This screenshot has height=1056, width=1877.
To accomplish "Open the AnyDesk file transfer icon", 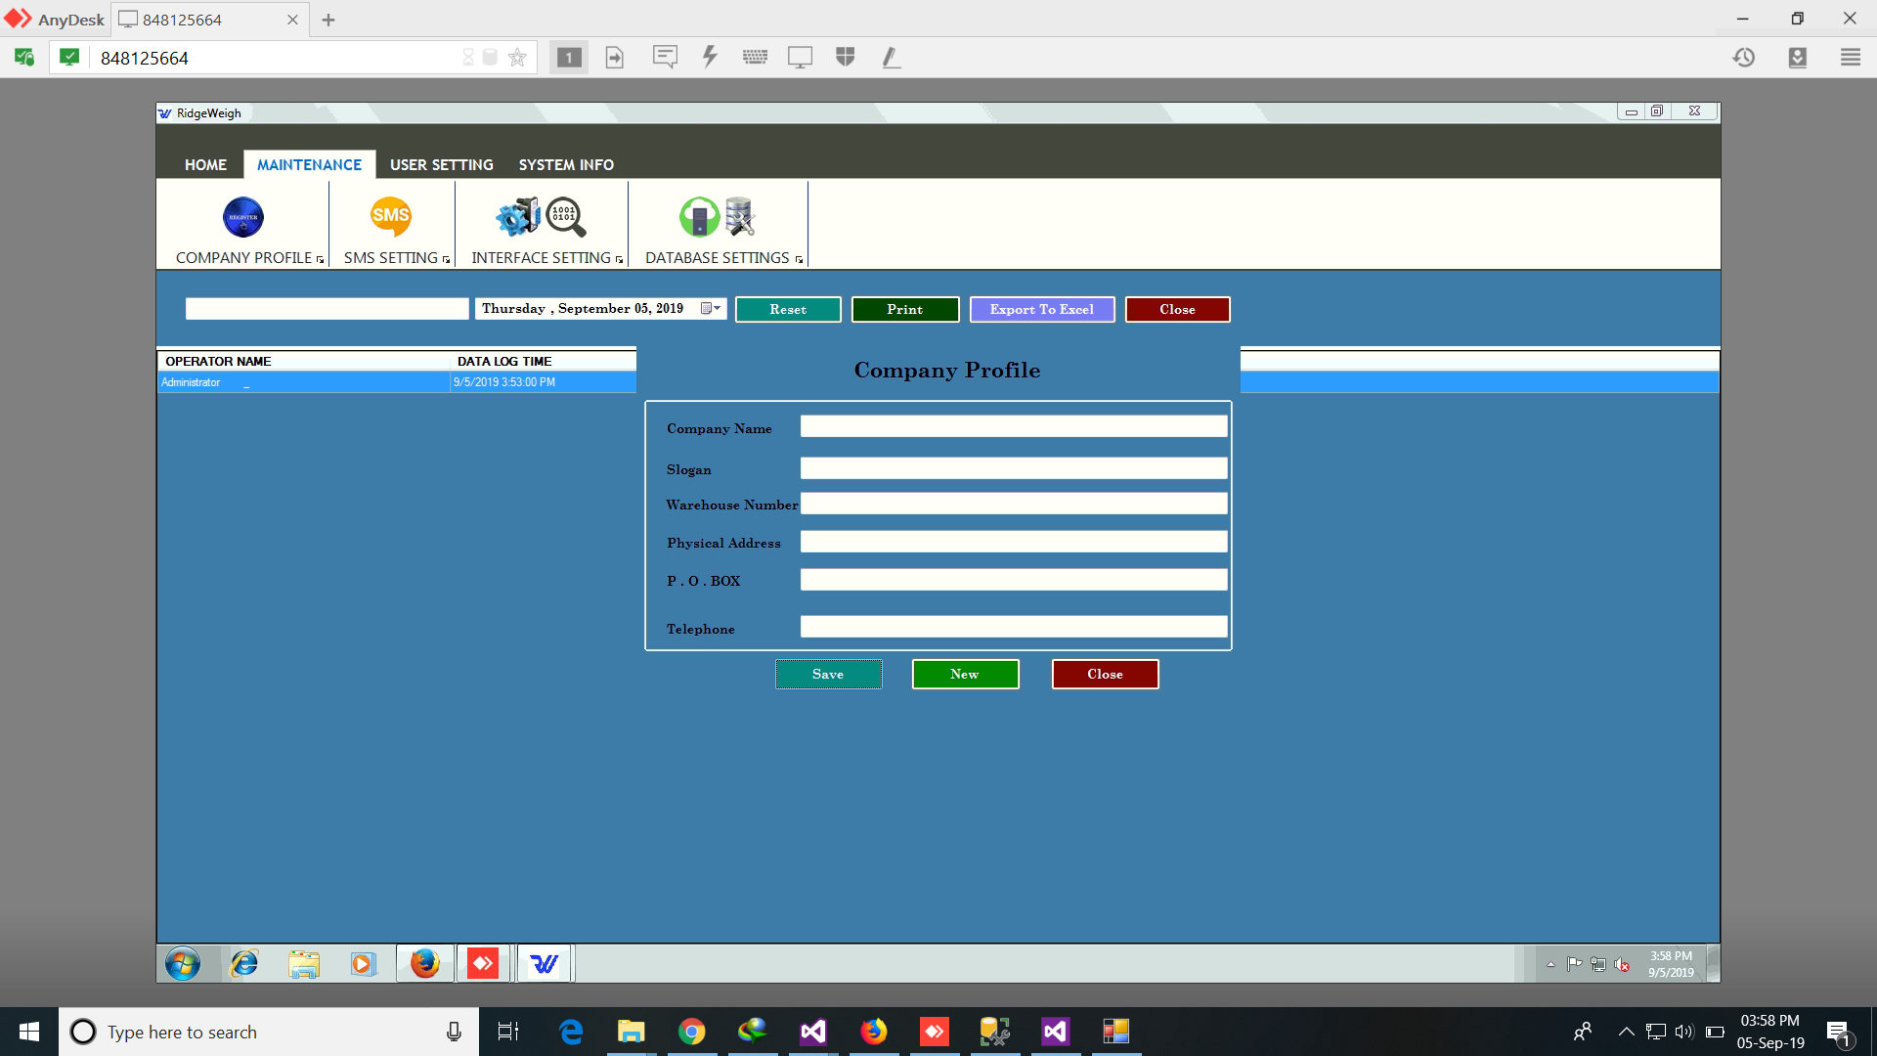I will point(615,57).
